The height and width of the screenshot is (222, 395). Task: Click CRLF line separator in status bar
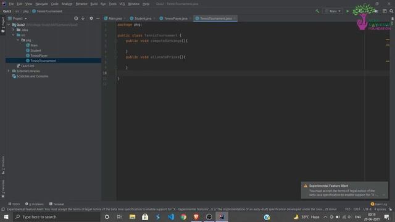[x=357, y=209]
